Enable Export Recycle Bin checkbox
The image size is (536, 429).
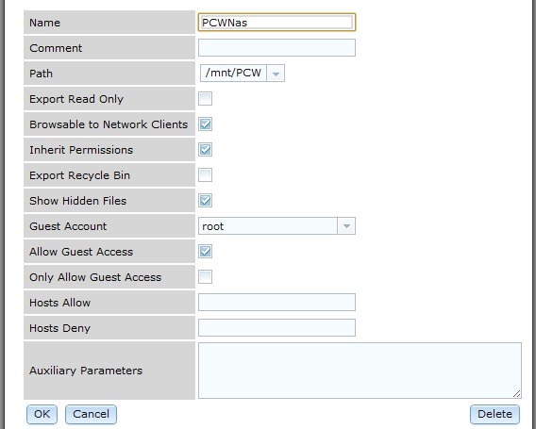click(x=205, y=174)
